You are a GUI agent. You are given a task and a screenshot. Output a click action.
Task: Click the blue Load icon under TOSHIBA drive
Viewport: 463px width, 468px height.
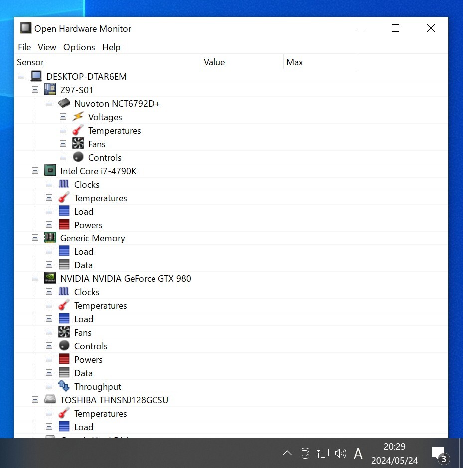[64, 426]
